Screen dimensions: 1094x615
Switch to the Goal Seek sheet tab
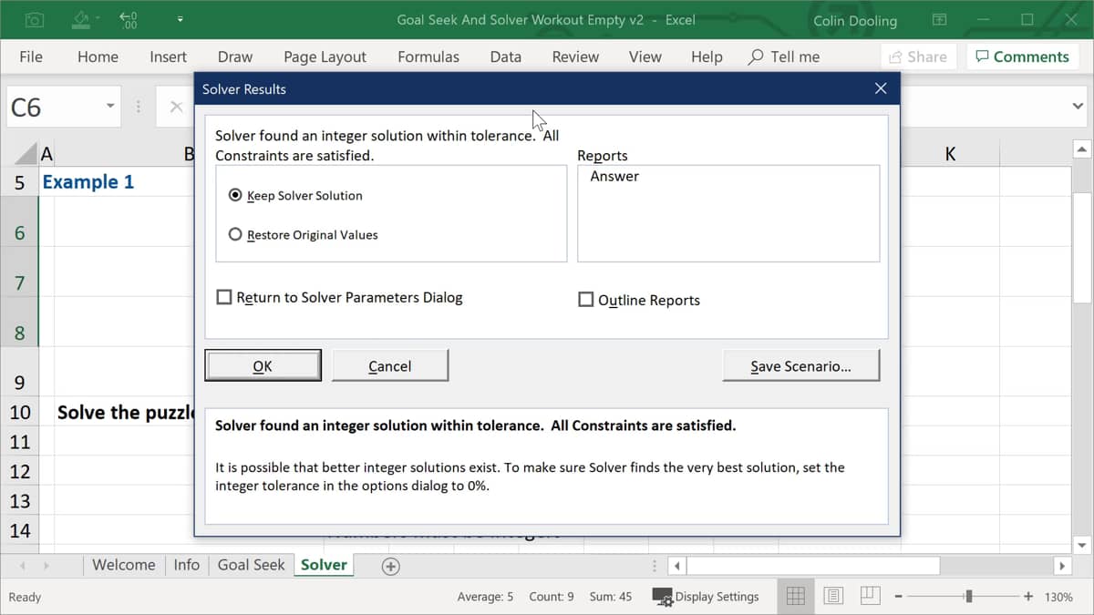tap(252, 565)
